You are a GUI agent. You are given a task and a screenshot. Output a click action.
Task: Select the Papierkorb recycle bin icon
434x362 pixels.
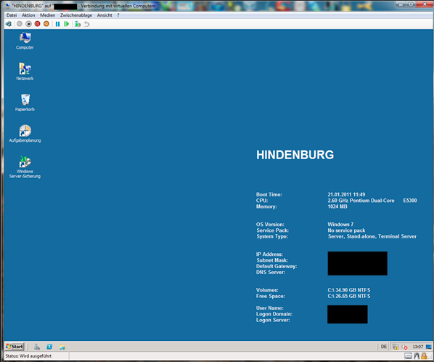point(25,102)
